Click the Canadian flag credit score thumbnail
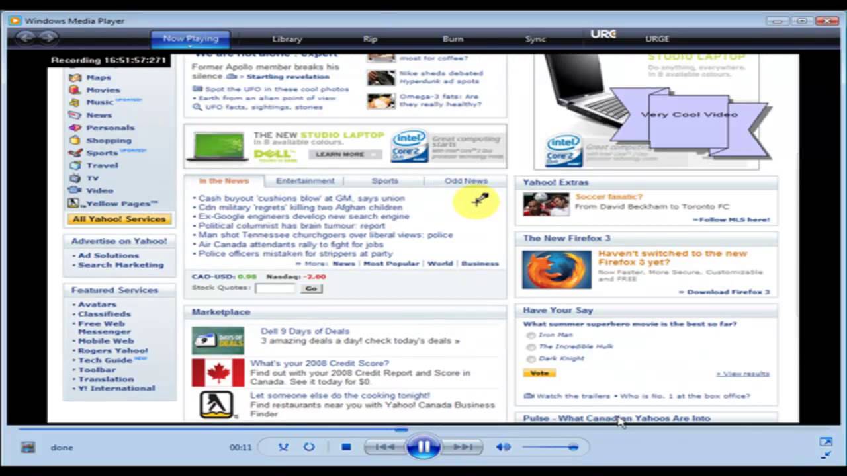This screenshot has width=847, height=476. pyautogui.click(x=218, y=373)
